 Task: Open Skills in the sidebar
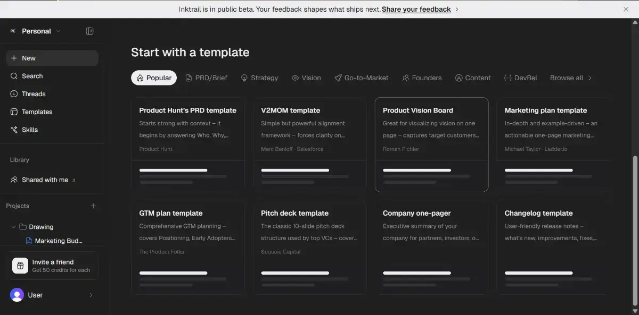pyautogui.click(x=52, y=130)
